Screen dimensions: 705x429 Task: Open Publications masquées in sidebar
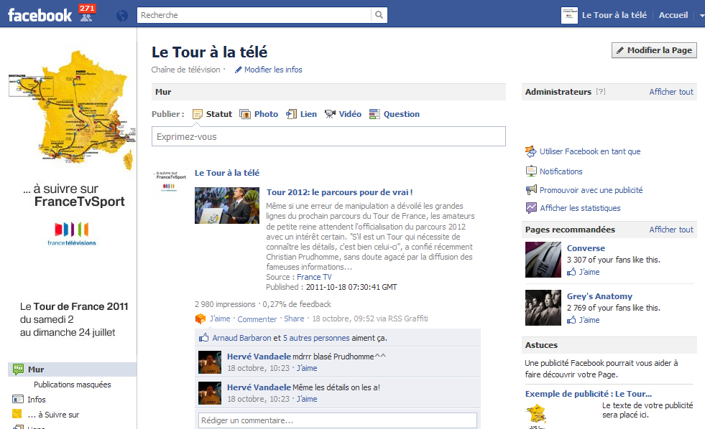[73, 385]
